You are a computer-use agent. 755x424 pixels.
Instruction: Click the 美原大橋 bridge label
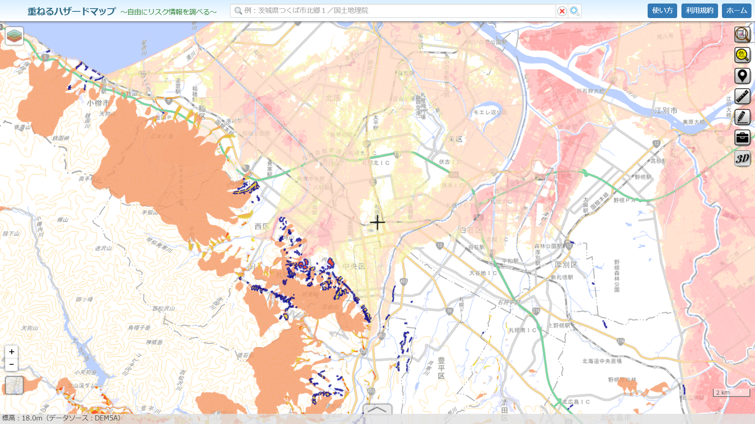tap(694, 122)
